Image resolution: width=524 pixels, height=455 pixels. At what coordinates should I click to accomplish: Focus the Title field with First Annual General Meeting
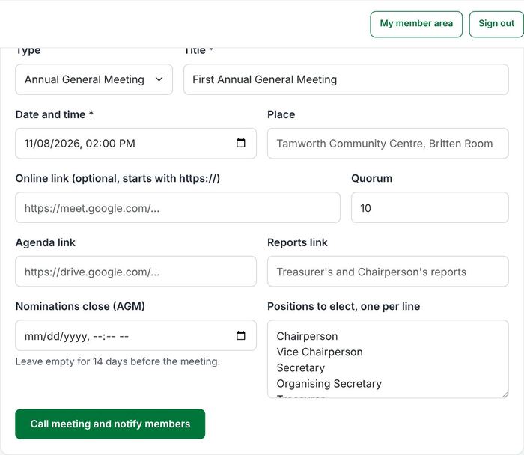(x=346, y=79)
